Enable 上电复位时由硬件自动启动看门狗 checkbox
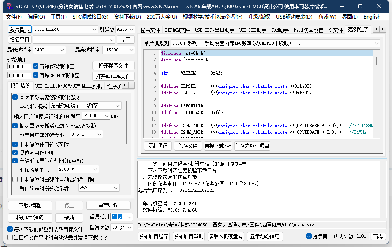Image resolution: width=392 pixels, height=247 pixels. 15,179
